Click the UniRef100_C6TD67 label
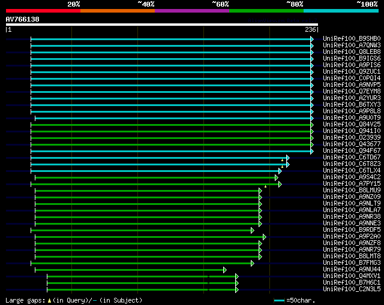Viewport: 384px width, 305px height. click(352, 158)
